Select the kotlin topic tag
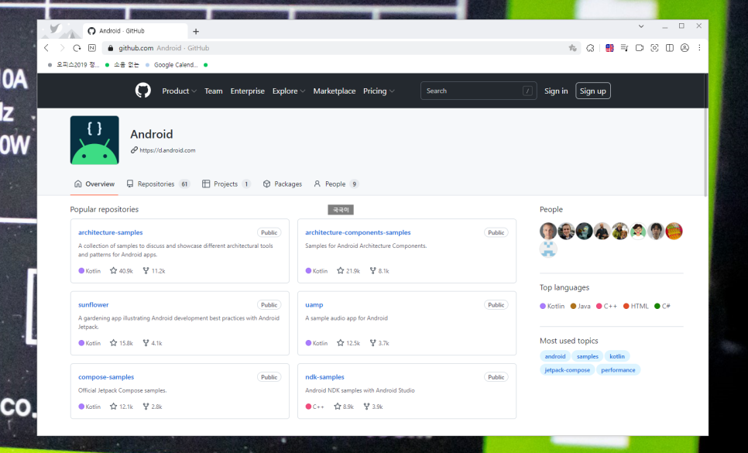This screenshot has height=453, width=748. pyautogui.click(x=617, y=356)
